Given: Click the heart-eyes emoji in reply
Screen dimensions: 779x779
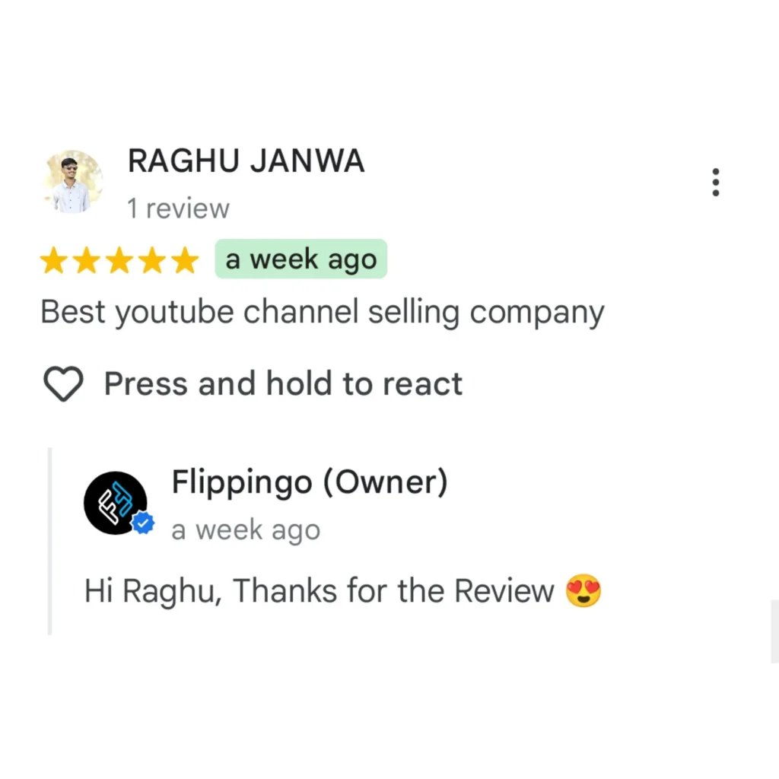Looking at the screenshot, I should (x=583, y=590).
